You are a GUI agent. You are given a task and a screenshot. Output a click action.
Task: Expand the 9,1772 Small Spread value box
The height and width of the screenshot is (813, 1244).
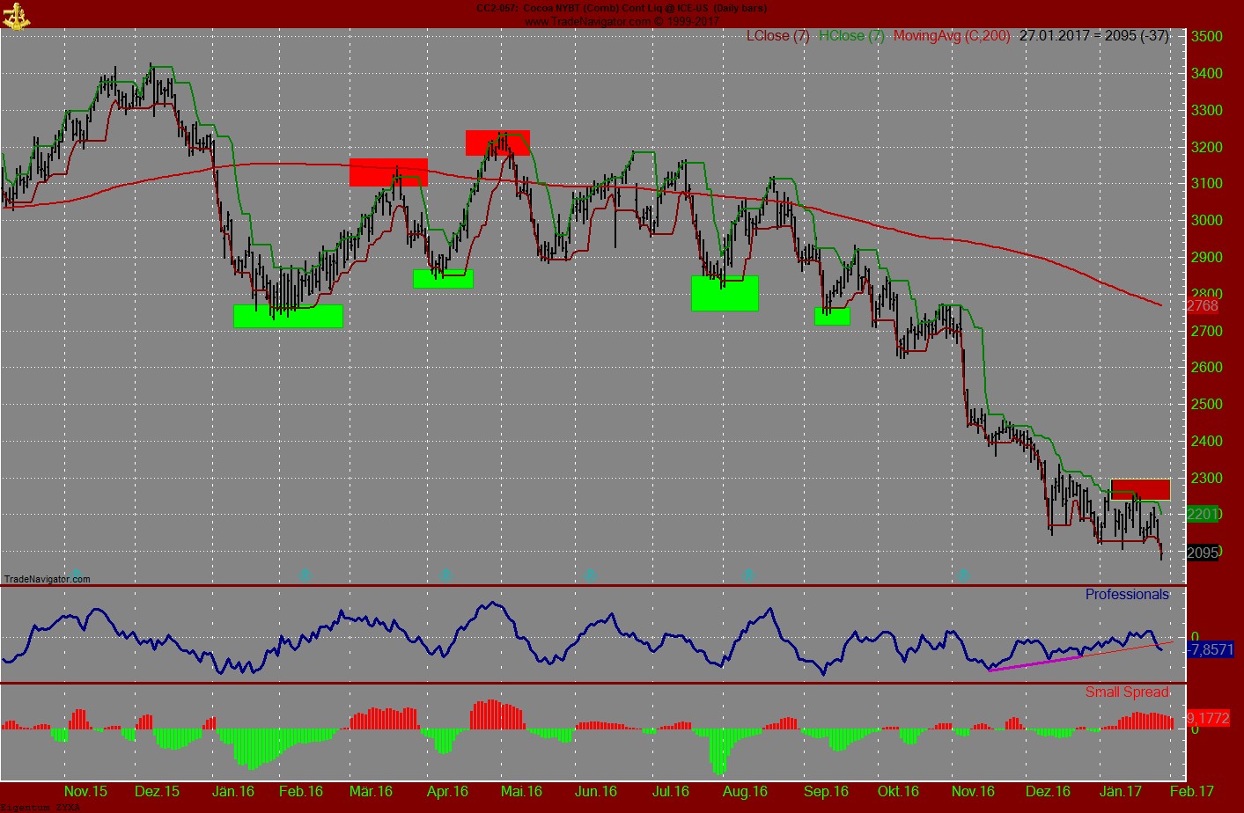[1208, 718]
